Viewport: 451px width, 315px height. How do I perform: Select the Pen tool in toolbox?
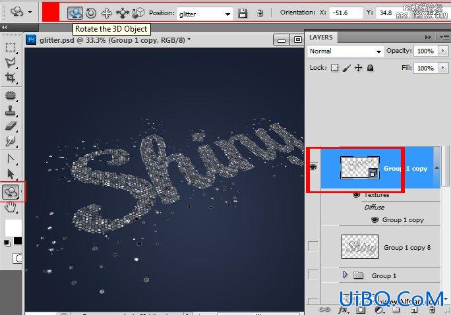click(11, 159)
